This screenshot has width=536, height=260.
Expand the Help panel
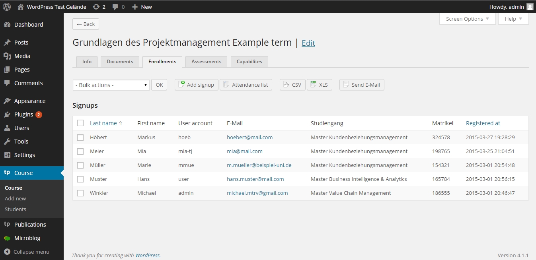(x=513, y=19)
